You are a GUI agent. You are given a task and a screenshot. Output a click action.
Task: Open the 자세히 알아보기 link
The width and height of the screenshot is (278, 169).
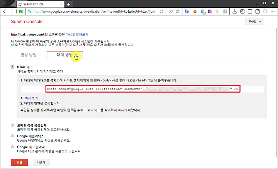(x=77, y=35)
